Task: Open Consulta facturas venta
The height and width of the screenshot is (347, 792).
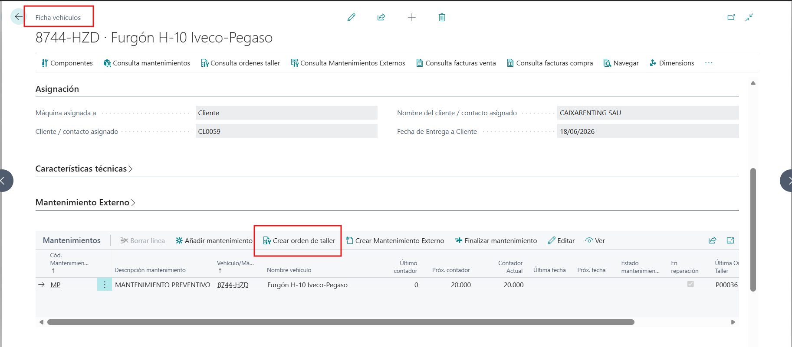Action: (x=456, y=63)
